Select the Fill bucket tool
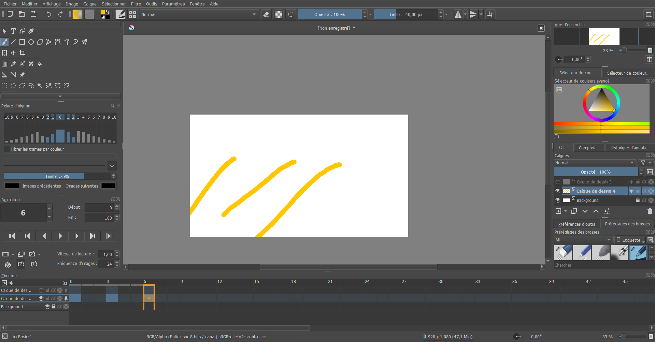Image resolution: width=655 pixels, height=342 pixels. (x=40, y=64)
